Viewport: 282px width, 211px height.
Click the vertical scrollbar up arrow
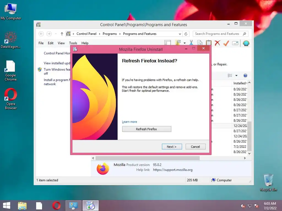click(250, 83)
